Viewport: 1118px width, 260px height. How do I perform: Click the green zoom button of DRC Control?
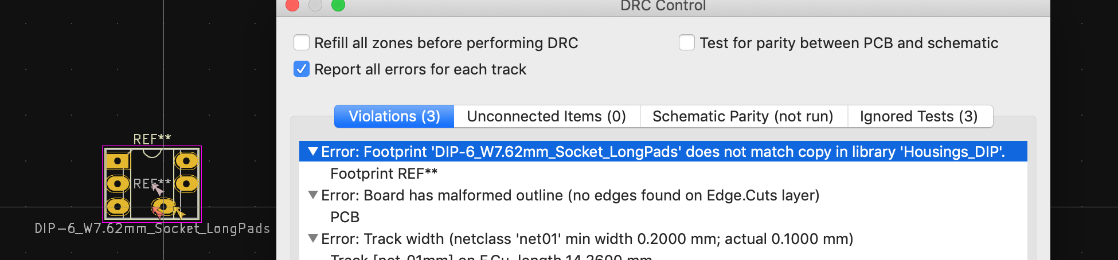[x=338, y=5]
